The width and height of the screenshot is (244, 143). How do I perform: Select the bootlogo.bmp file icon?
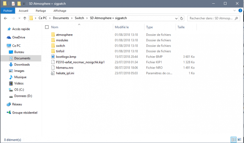53,57
